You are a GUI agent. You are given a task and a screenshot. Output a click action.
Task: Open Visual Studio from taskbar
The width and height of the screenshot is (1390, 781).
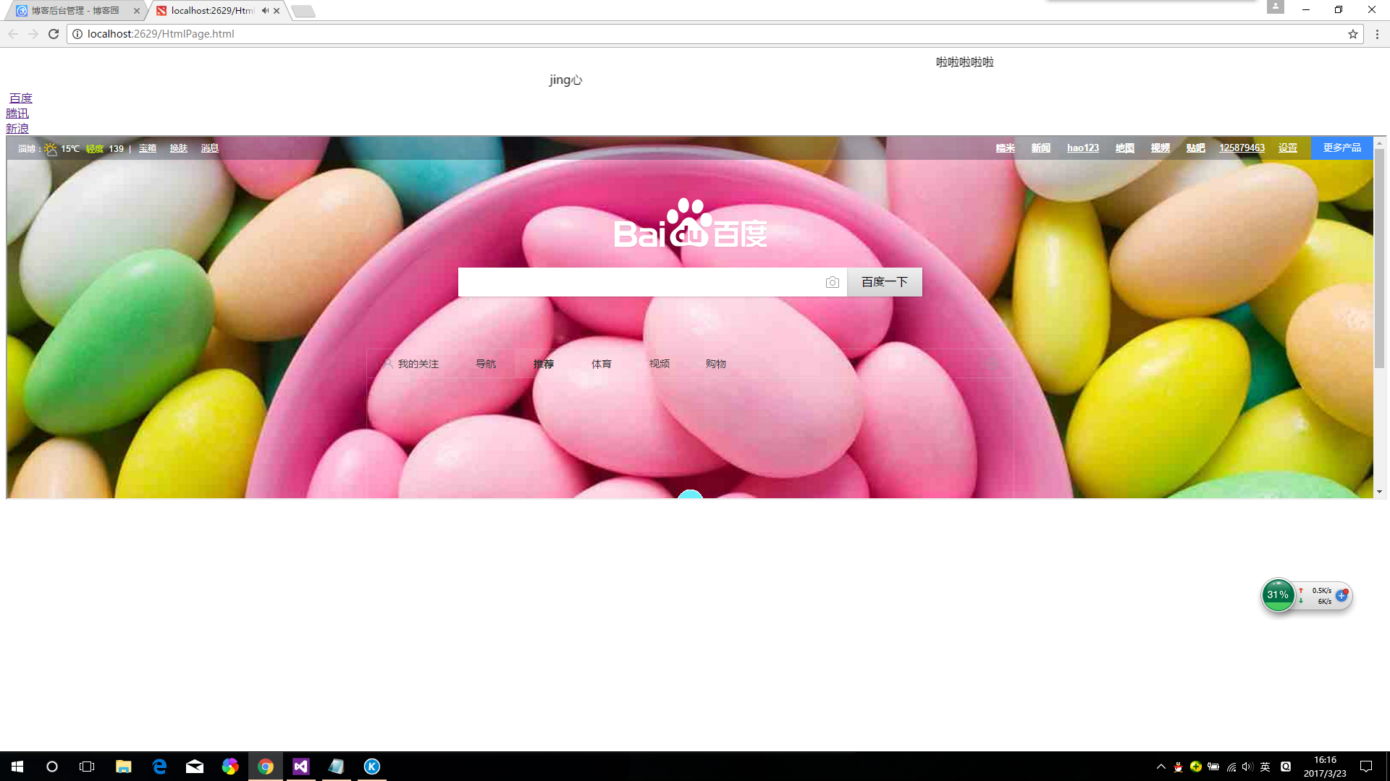click(x=301, y=767)
